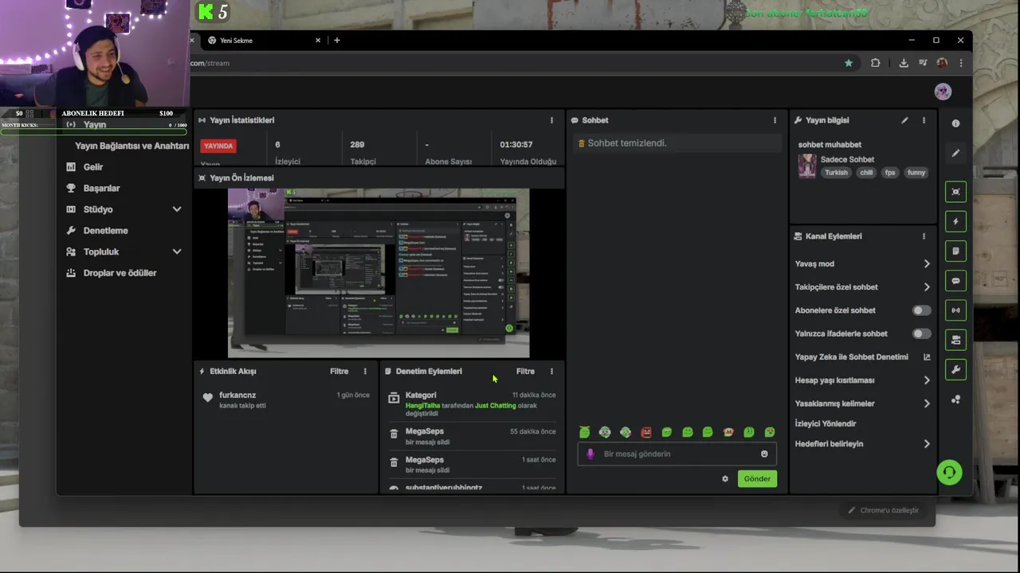Image resolution: width=1020 pixels, height=573 pixels.
Task: Open the Chrome extensions puzzle icon
Action: 875,63
